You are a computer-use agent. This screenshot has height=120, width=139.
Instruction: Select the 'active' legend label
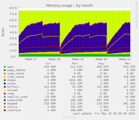point(12,107)
